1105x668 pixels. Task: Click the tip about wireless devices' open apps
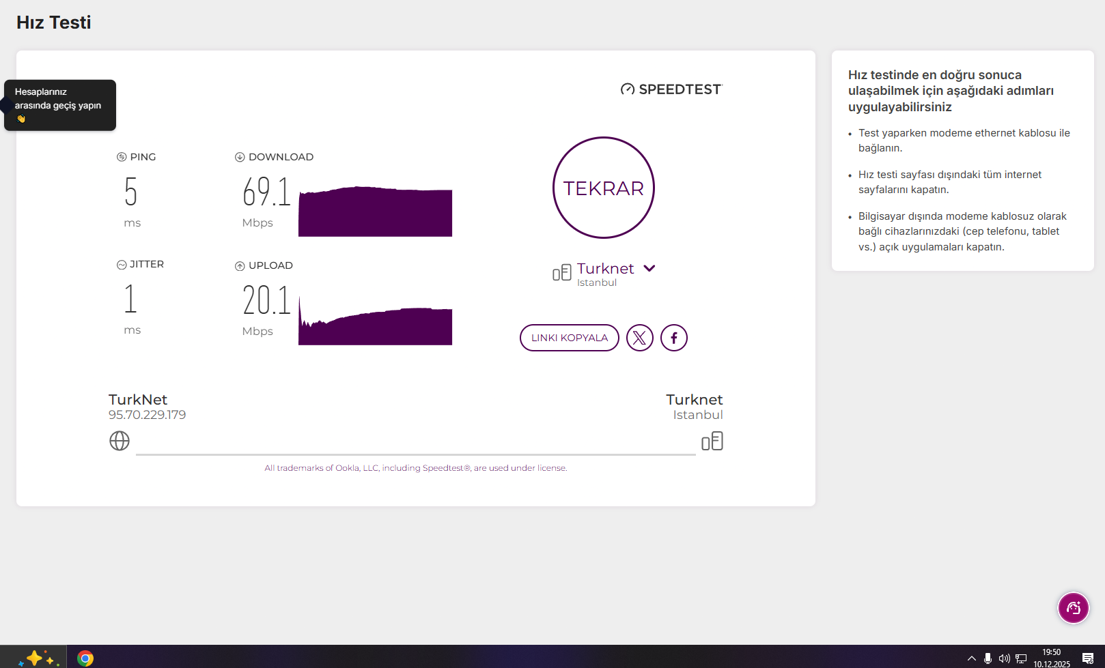coord(962,231)
